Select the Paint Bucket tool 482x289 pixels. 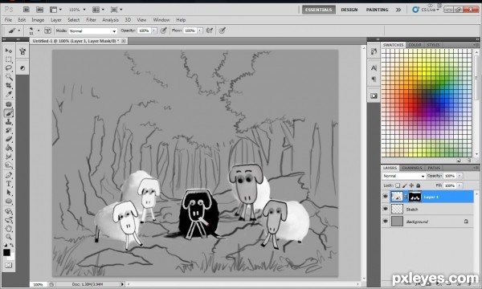tap(9, 148)
